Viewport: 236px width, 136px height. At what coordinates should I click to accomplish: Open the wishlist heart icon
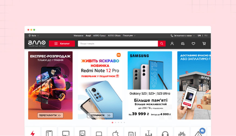point(193,44)
